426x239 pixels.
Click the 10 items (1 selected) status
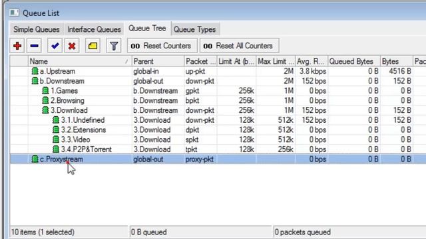(69, 232)
